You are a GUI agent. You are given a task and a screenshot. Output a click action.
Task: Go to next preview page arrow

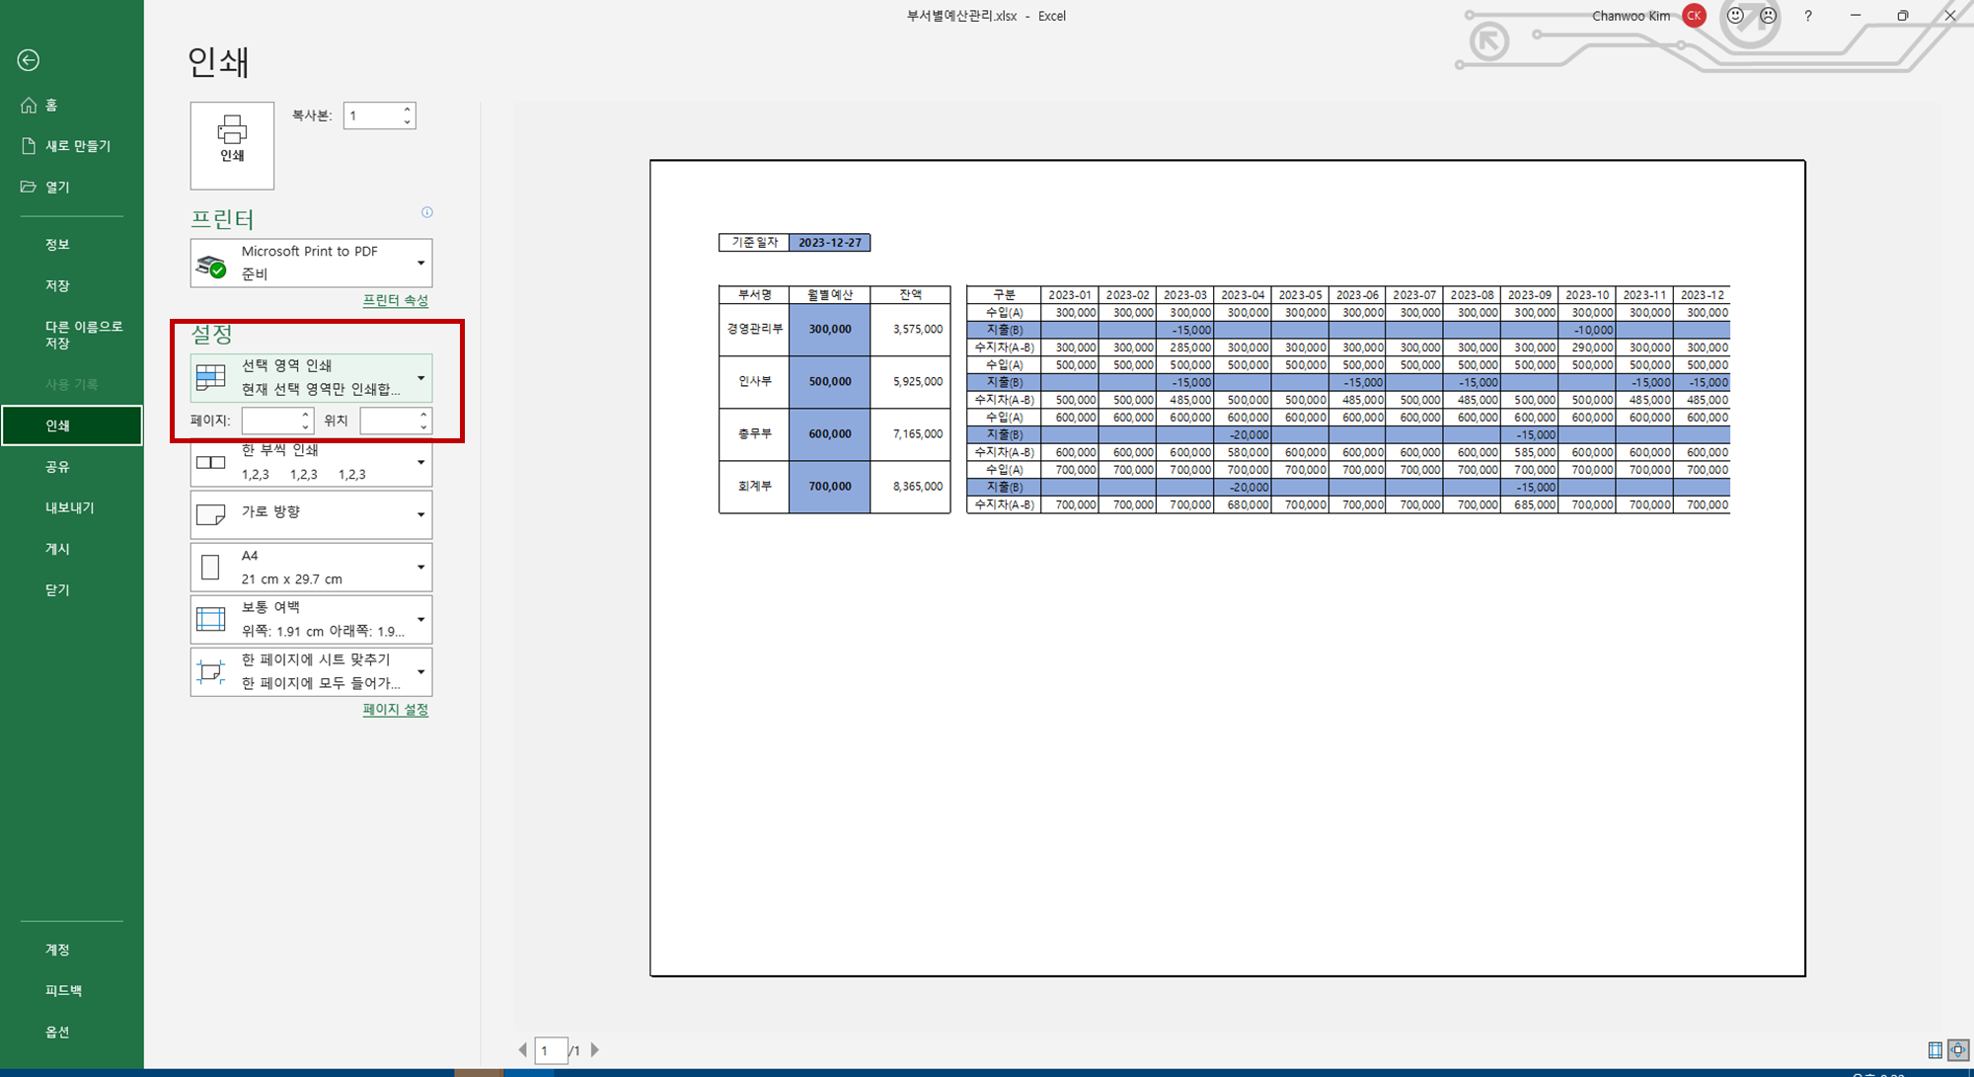coord(595,1049)
